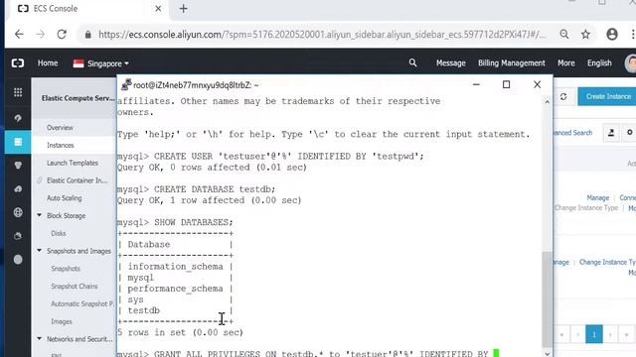This screenshot has height=357, width=636.
Task: Go to page 1 in pagination
Action: coord(594,334)
